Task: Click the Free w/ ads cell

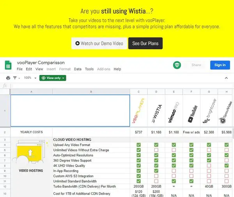Action: 191,132
